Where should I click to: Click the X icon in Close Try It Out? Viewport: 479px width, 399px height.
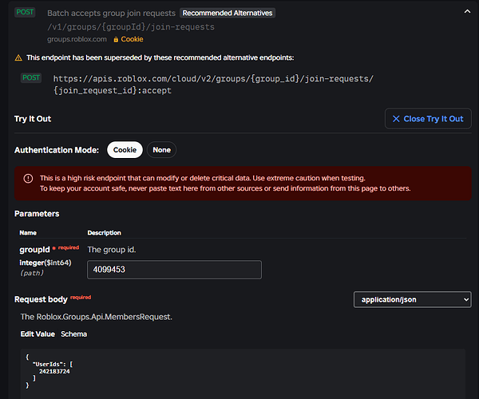coord(395,119)
